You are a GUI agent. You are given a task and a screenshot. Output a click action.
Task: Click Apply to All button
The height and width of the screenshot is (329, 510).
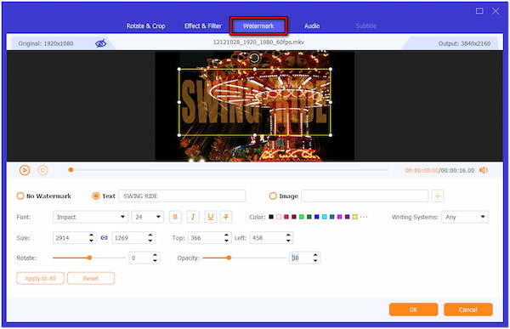click(x=40, y=278)
